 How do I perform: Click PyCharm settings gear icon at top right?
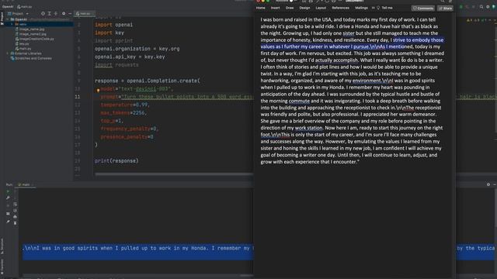tap(488, 7)
